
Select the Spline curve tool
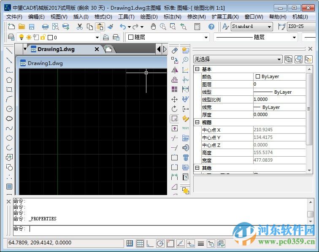coord(9,128)
